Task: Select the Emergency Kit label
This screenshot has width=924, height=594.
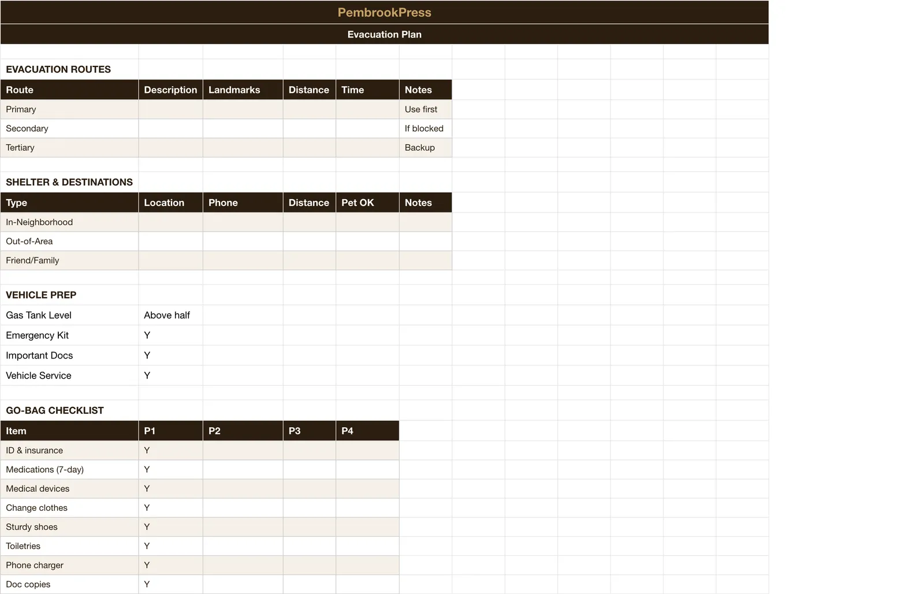Action: click(x=69, y=335)
